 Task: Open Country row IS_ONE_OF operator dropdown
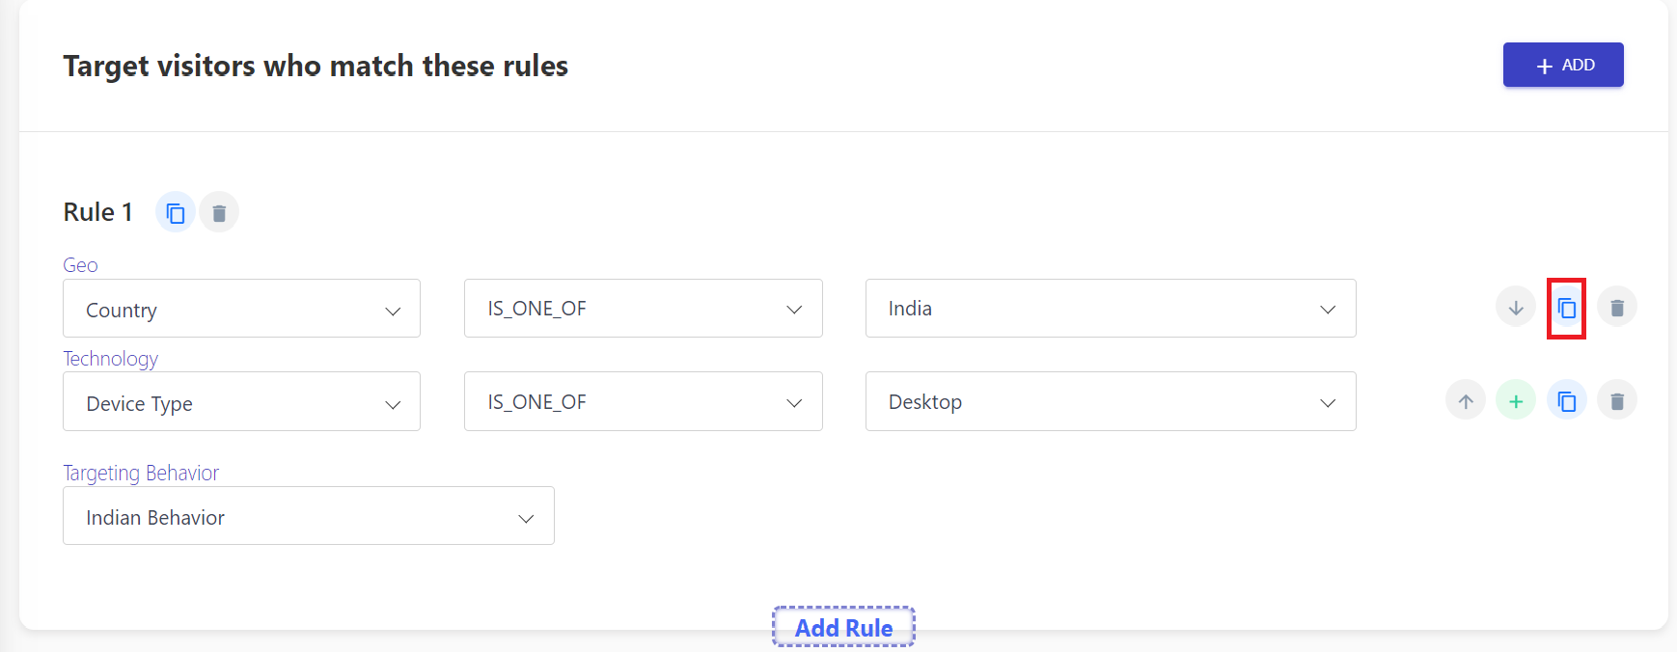[644, 309]
